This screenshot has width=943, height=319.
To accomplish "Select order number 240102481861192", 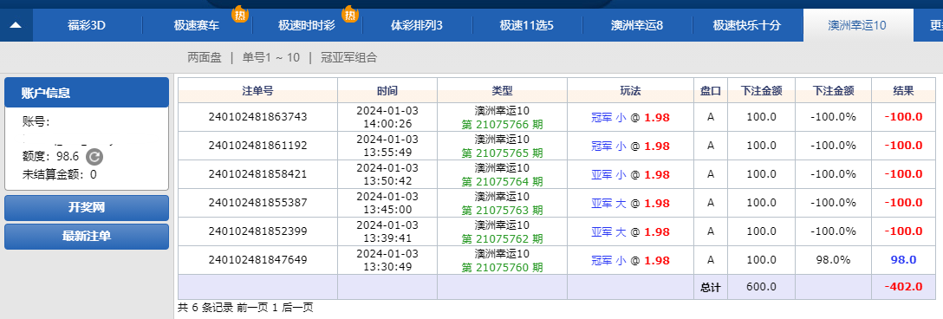I will 258,145.
